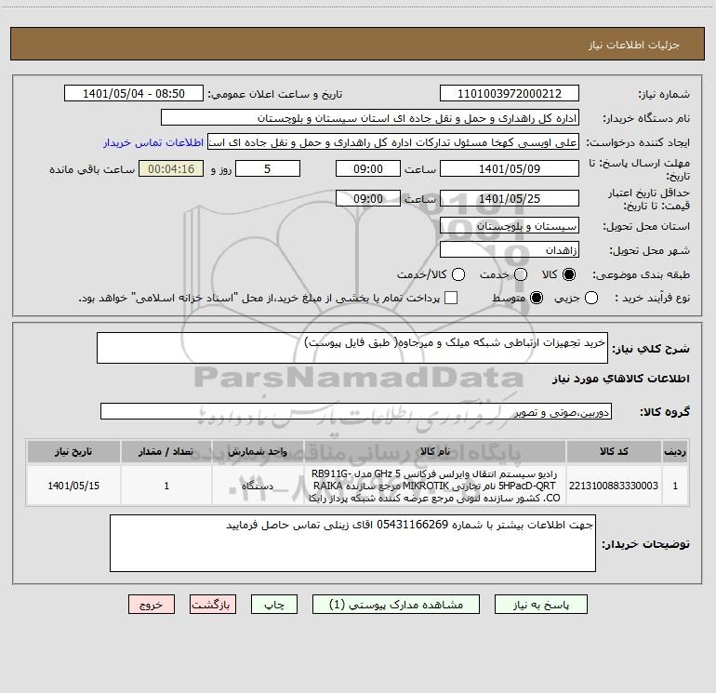Click the price validity hour 09:00 field
Viewport: 716px width, 693px height.
(368, 199)
